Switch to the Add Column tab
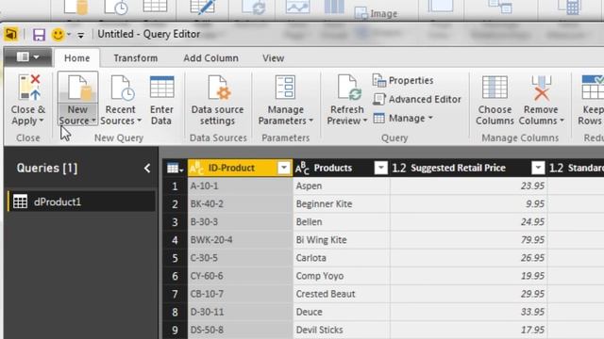 coord(210,58)
